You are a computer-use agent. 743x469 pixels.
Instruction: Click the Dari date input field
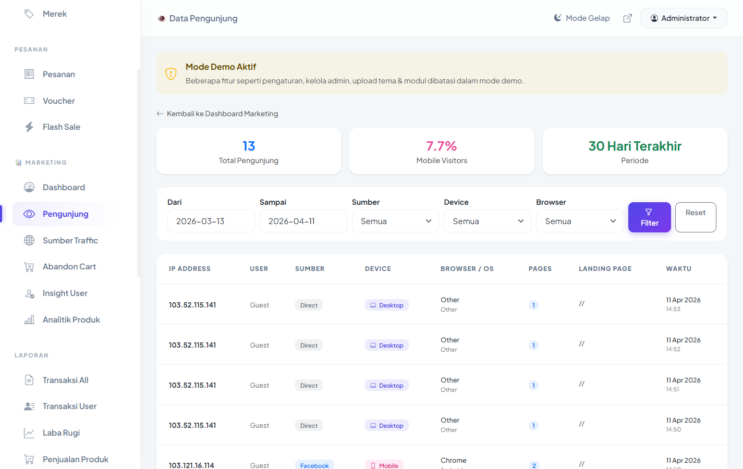211,221
